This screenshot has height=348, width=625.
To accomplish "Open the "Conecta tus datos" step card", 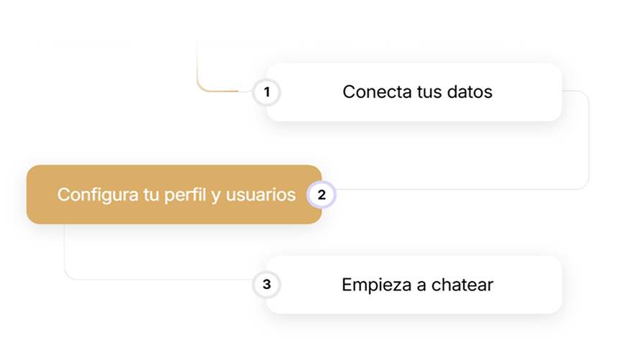I will [x=417, y=92].
